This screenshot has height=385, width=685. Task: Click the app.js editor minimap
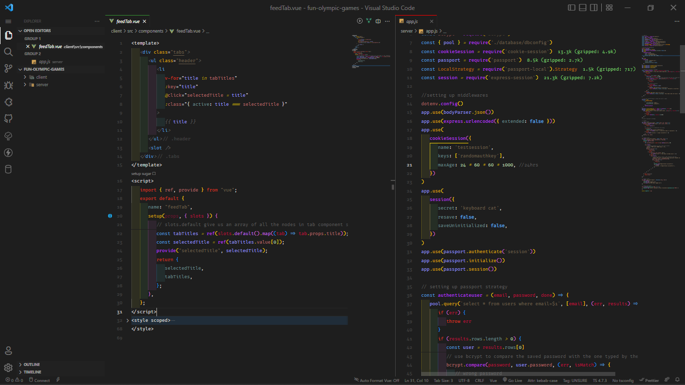[661, 113]
